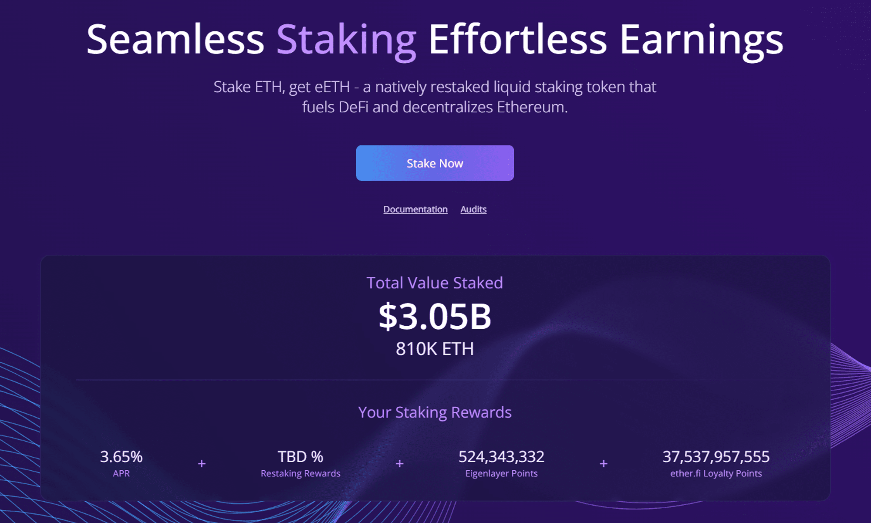Screen dimensions: 871x523
Task: Select the 810K ETH amount
Action: pos(435,349)
